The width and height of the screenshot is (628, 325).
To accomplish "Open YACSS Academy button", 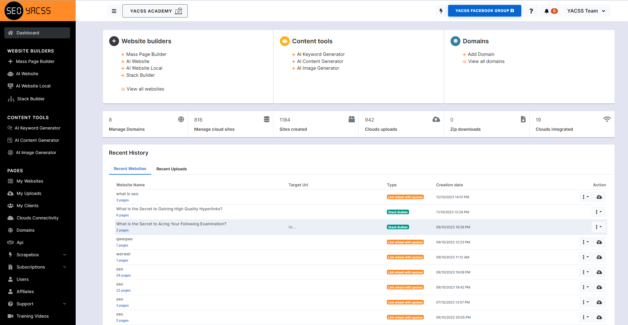I will (x=155, y=11).
